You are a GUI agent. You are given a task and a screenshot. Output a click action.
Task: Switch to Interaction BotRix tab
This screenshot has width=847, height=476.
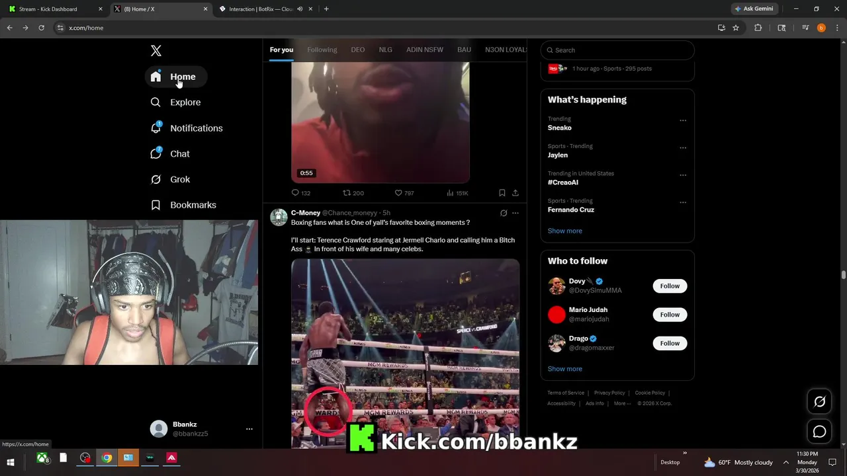point(265,9)
